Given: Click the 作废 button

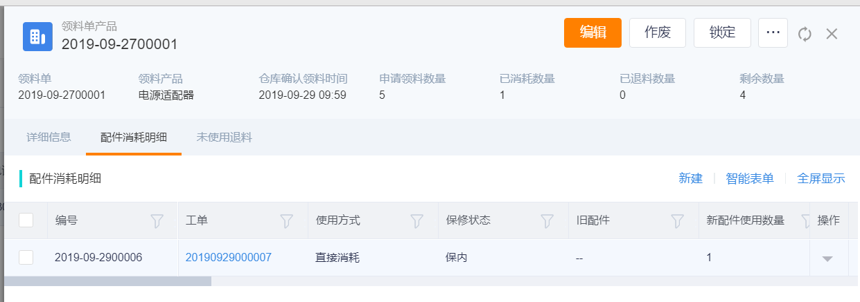Looking at the screenshot, I should 658,32.
